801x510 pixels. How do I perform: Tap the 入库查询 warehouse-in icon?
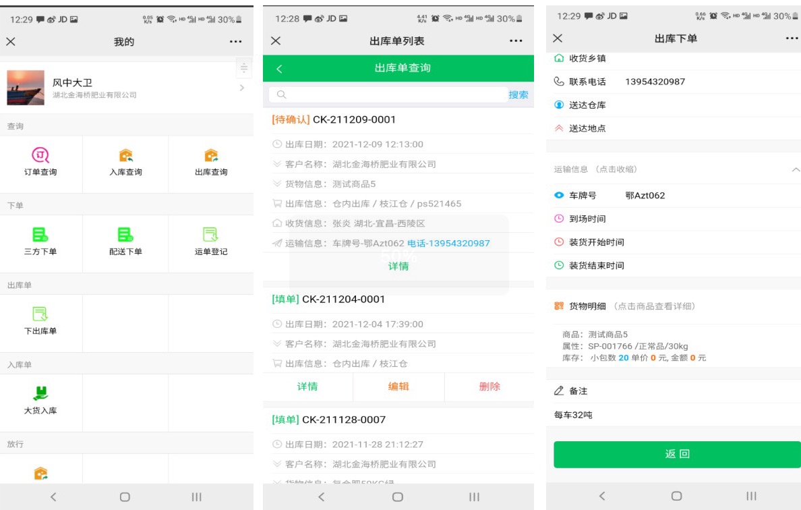[125, 156]
